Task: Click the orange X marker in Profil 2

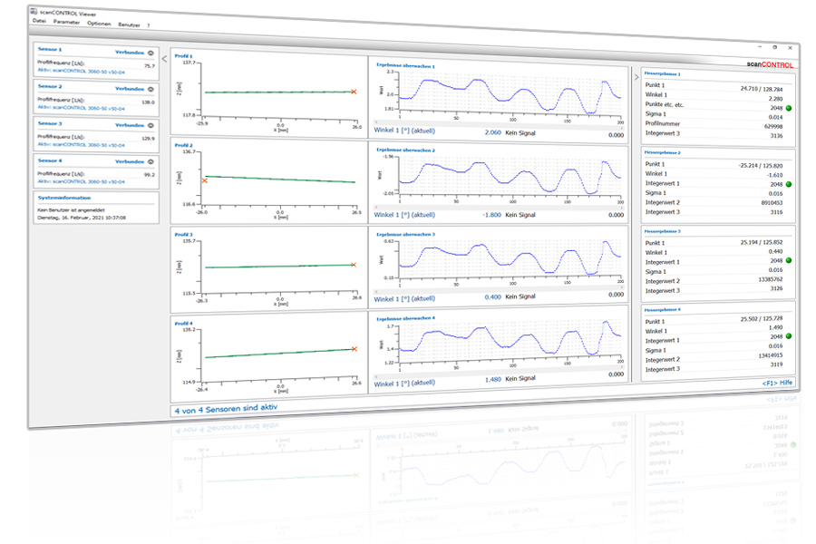Action: point(205,180)
